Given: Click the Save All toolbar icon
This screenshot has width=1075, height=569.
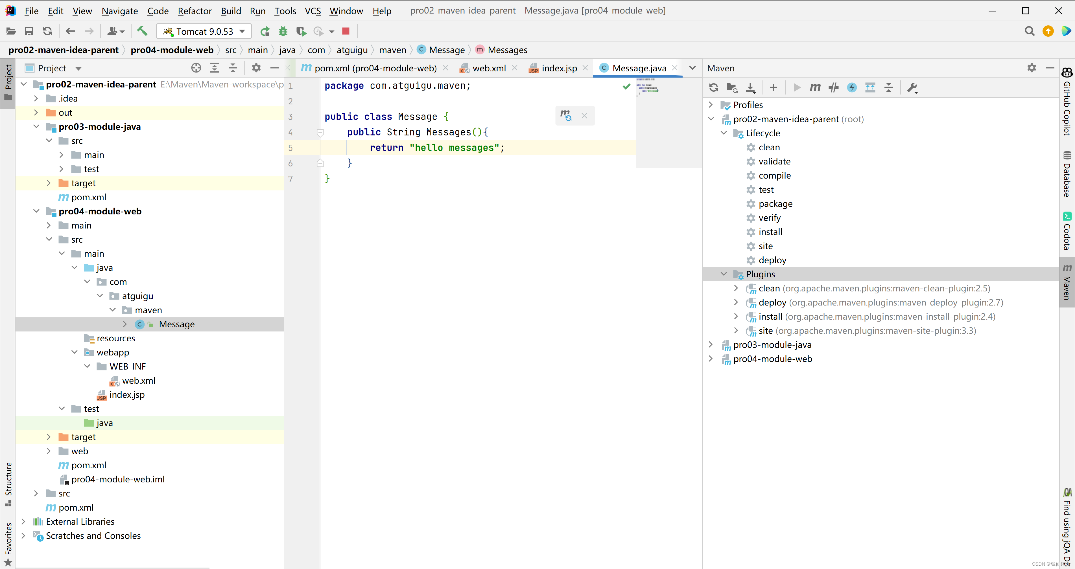Looking at the screenshot, I should (x=29, y=31).
